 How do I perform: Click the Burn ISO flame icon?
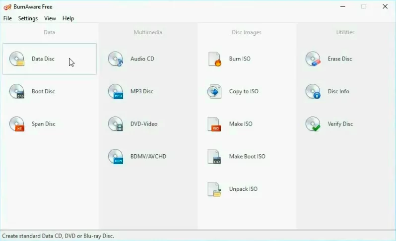214,59
